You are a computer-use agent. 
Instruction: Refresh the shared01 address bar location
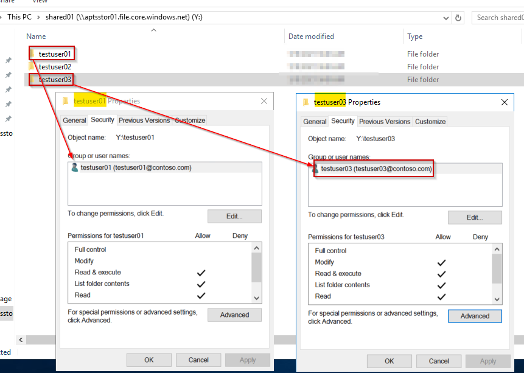(x=458, y=18)
